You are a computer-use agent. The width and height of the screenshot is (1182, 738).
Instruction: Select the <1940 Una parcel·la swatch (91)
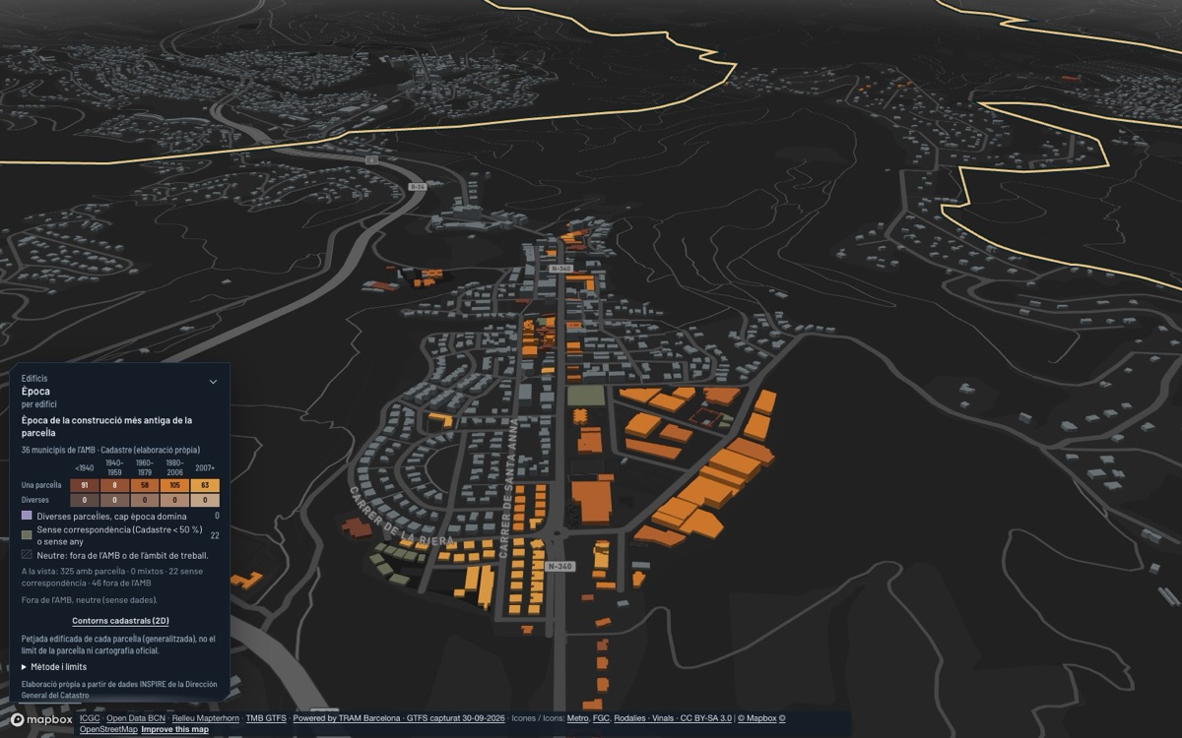click(85, 485)
